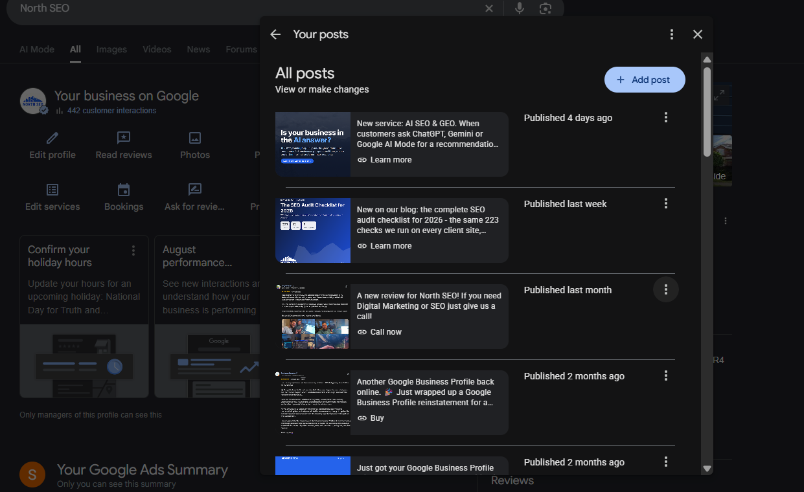Switch to the Videos tab

[157, 49]
